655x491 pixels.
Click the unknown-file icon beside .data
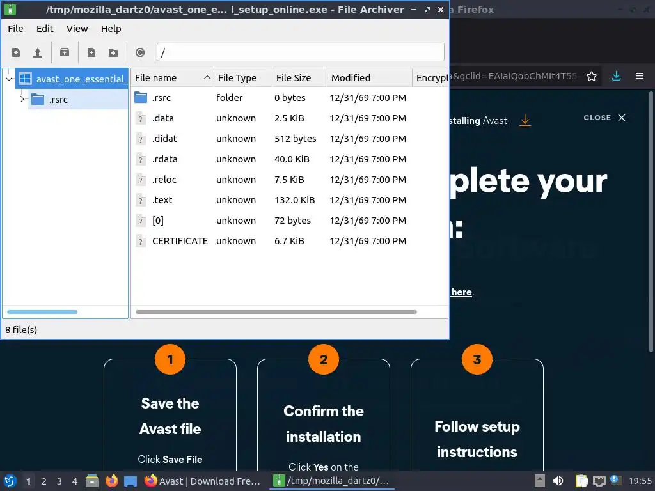pos(141,118)
